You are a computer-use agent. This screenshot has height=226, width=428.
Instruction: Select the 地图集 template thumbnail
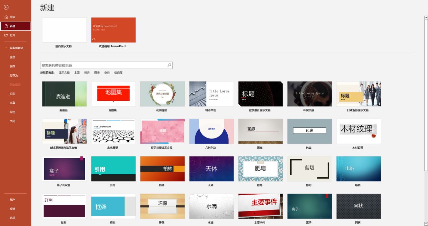(x=114, y=94)
